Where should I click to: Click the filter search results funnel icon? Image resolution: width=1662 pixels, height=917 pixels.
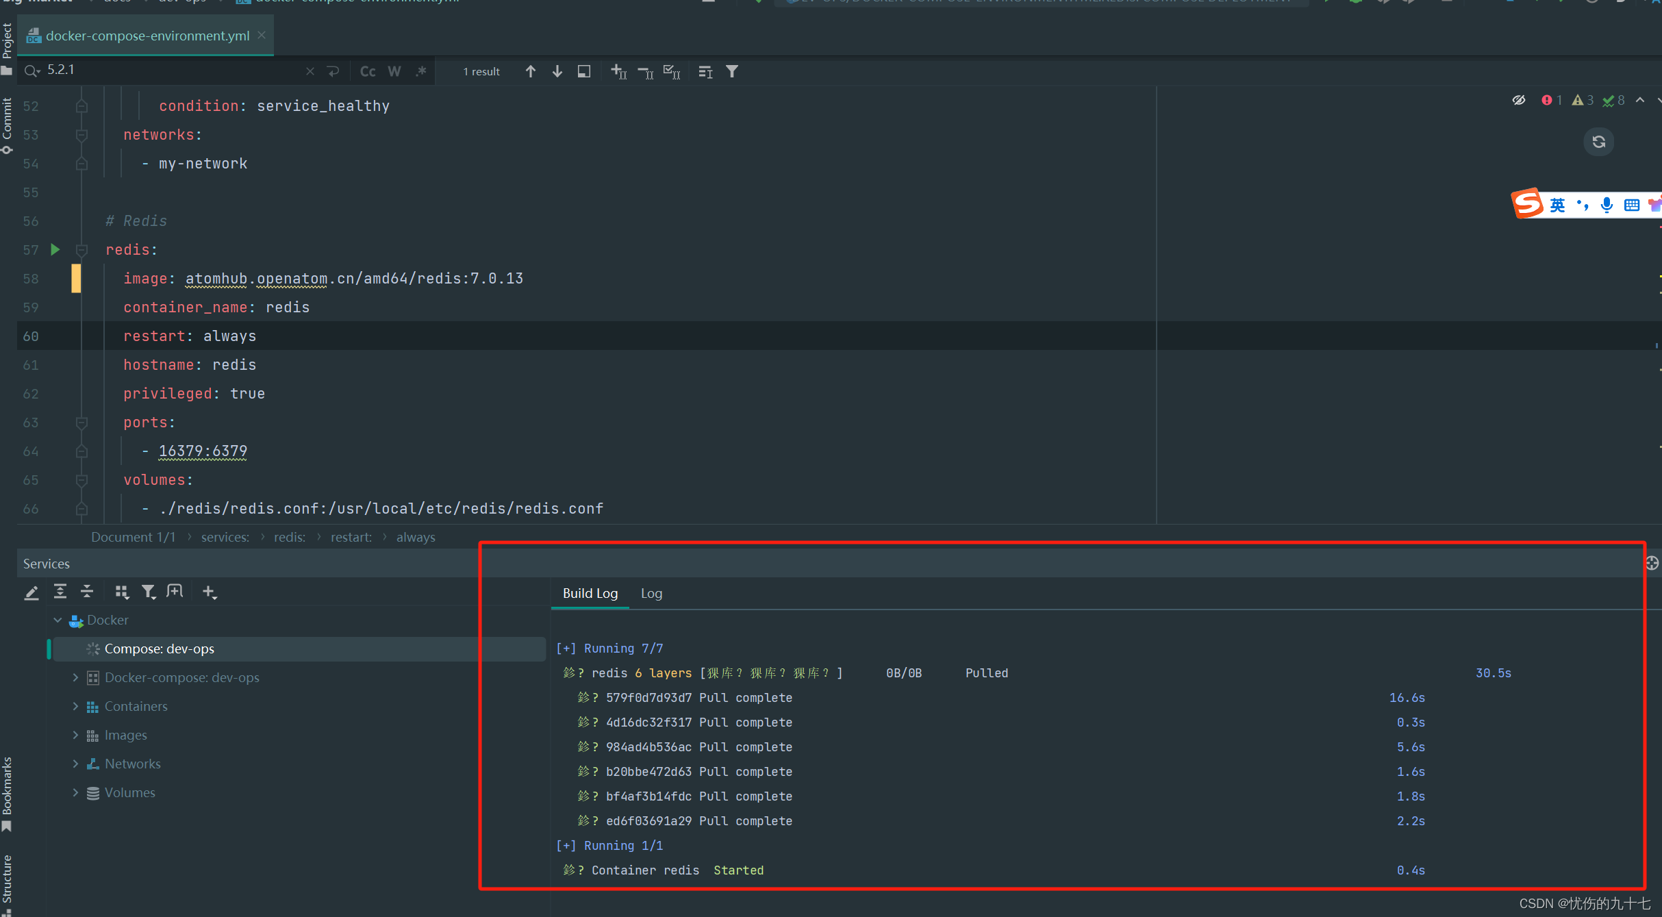click(x=732, y=71)
